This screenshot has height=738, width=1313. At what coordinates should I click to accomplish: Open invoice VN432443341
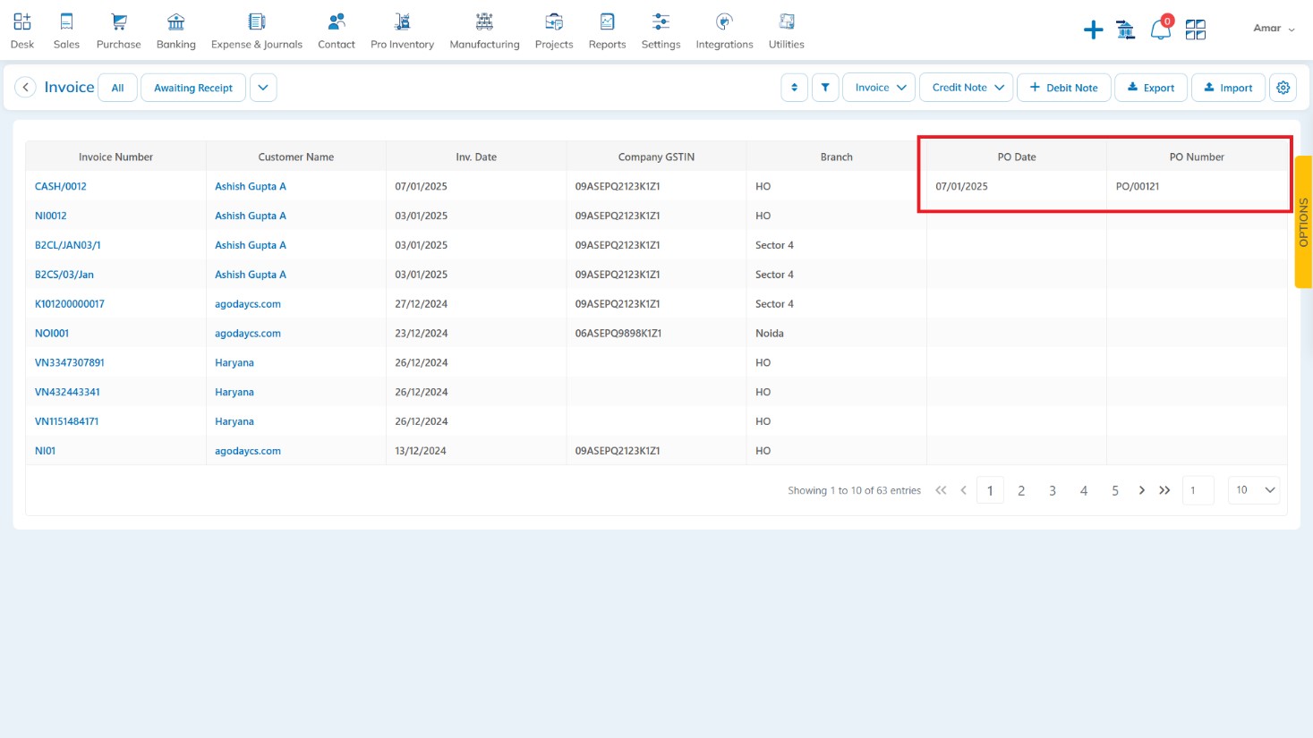(67, 392)
